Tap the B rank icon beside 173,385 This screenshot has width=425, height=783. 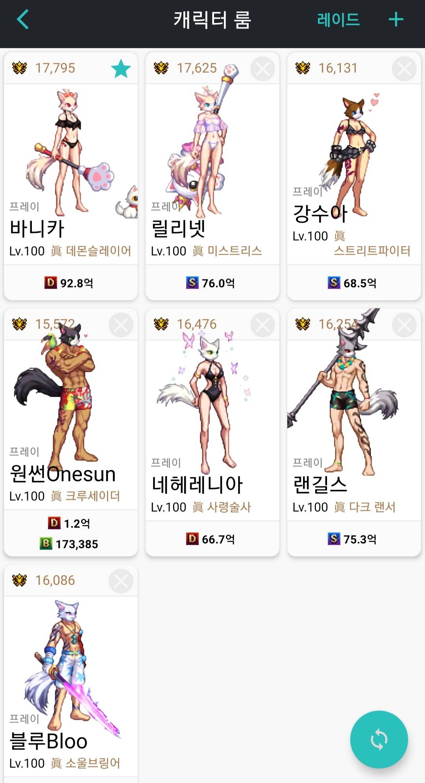point(46,544)
